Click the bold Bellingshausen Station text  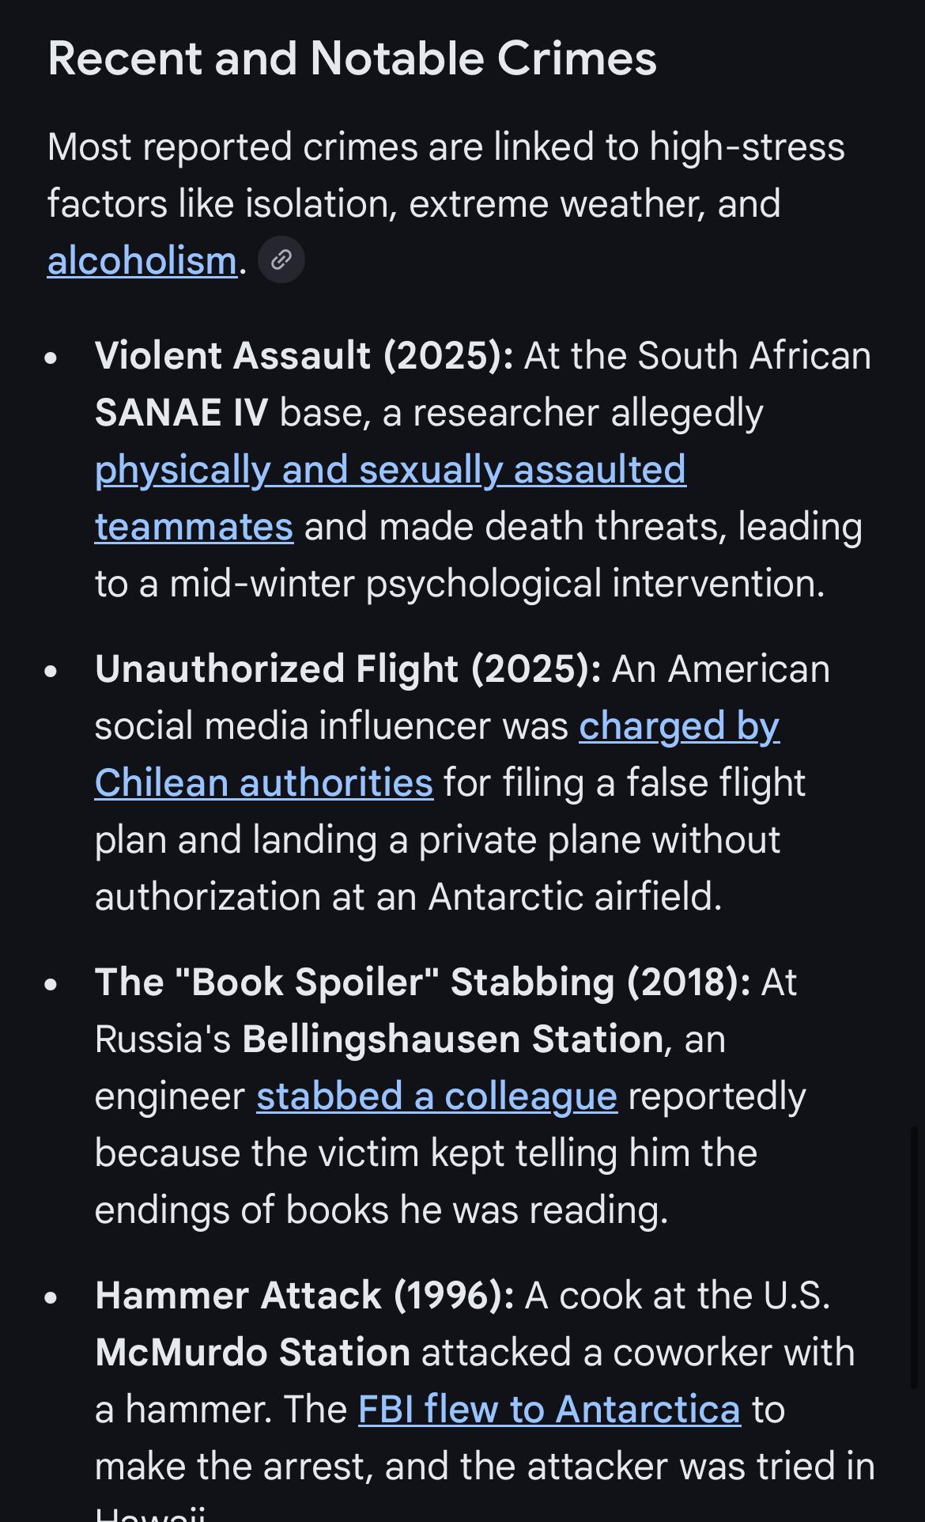click(452, 1039)
